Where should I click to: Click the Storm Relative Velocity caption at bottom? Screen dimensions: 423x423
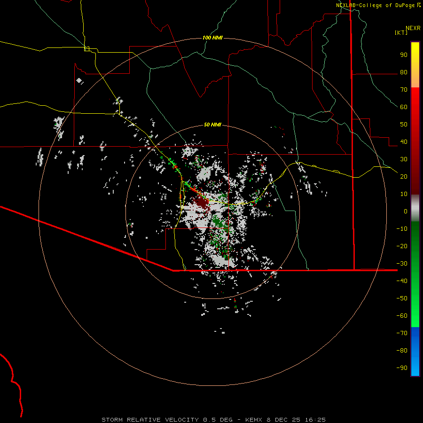(214, 420)
